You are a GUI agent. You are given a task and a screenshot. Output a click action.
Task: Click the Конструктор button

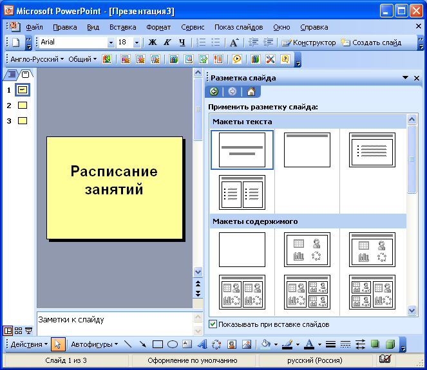coord(308,42)
